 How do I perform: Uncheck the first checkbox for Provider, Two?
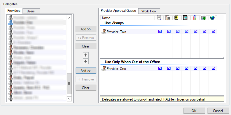tap(160, 32)
